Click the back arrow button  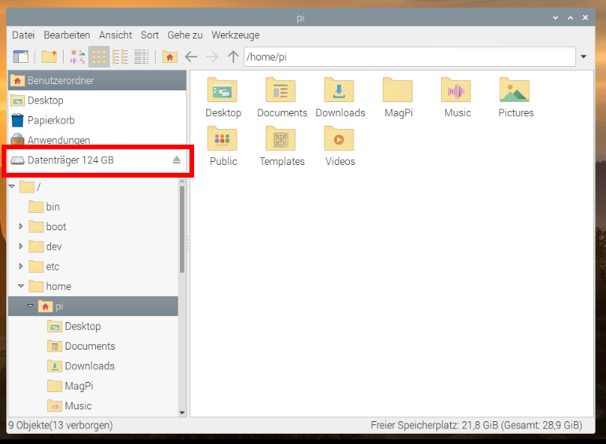click(x=191, y=57)
